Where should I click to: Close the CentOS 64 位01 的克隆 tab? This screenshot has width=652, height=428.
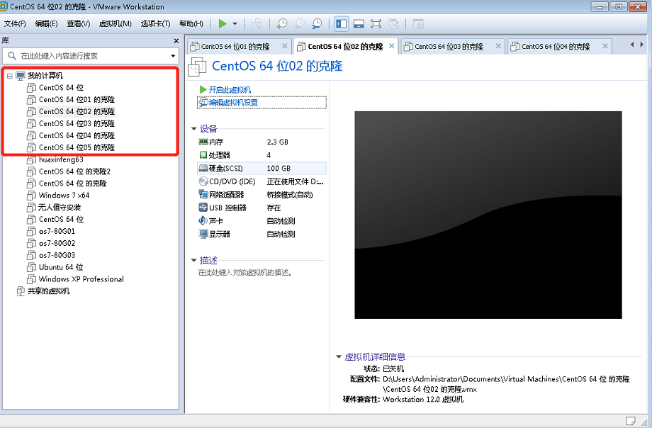click(x=284, y=46)
